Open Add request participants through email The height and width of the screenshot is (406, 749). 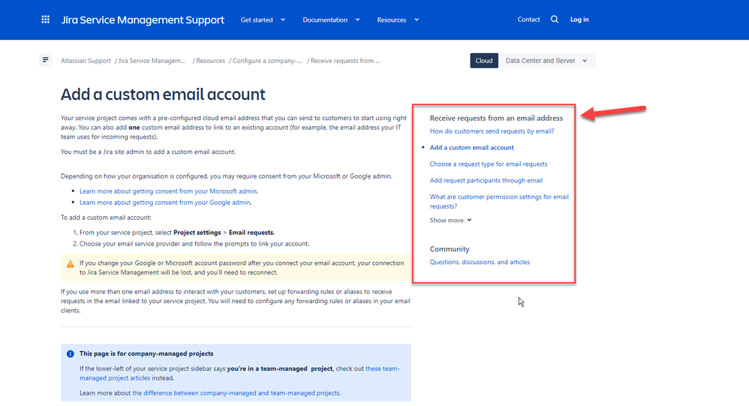pyautogui.click(x=486, y=180)
